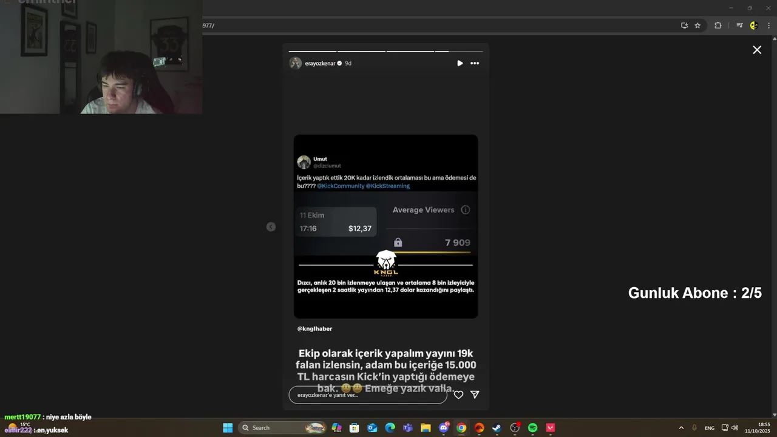777x437 pixels.
Task: Play the paused story
Action: (460, 63)
